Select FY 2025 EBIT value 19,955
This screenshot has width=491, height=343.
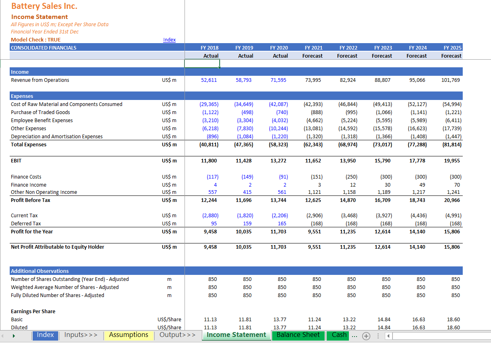pos(452,161)
